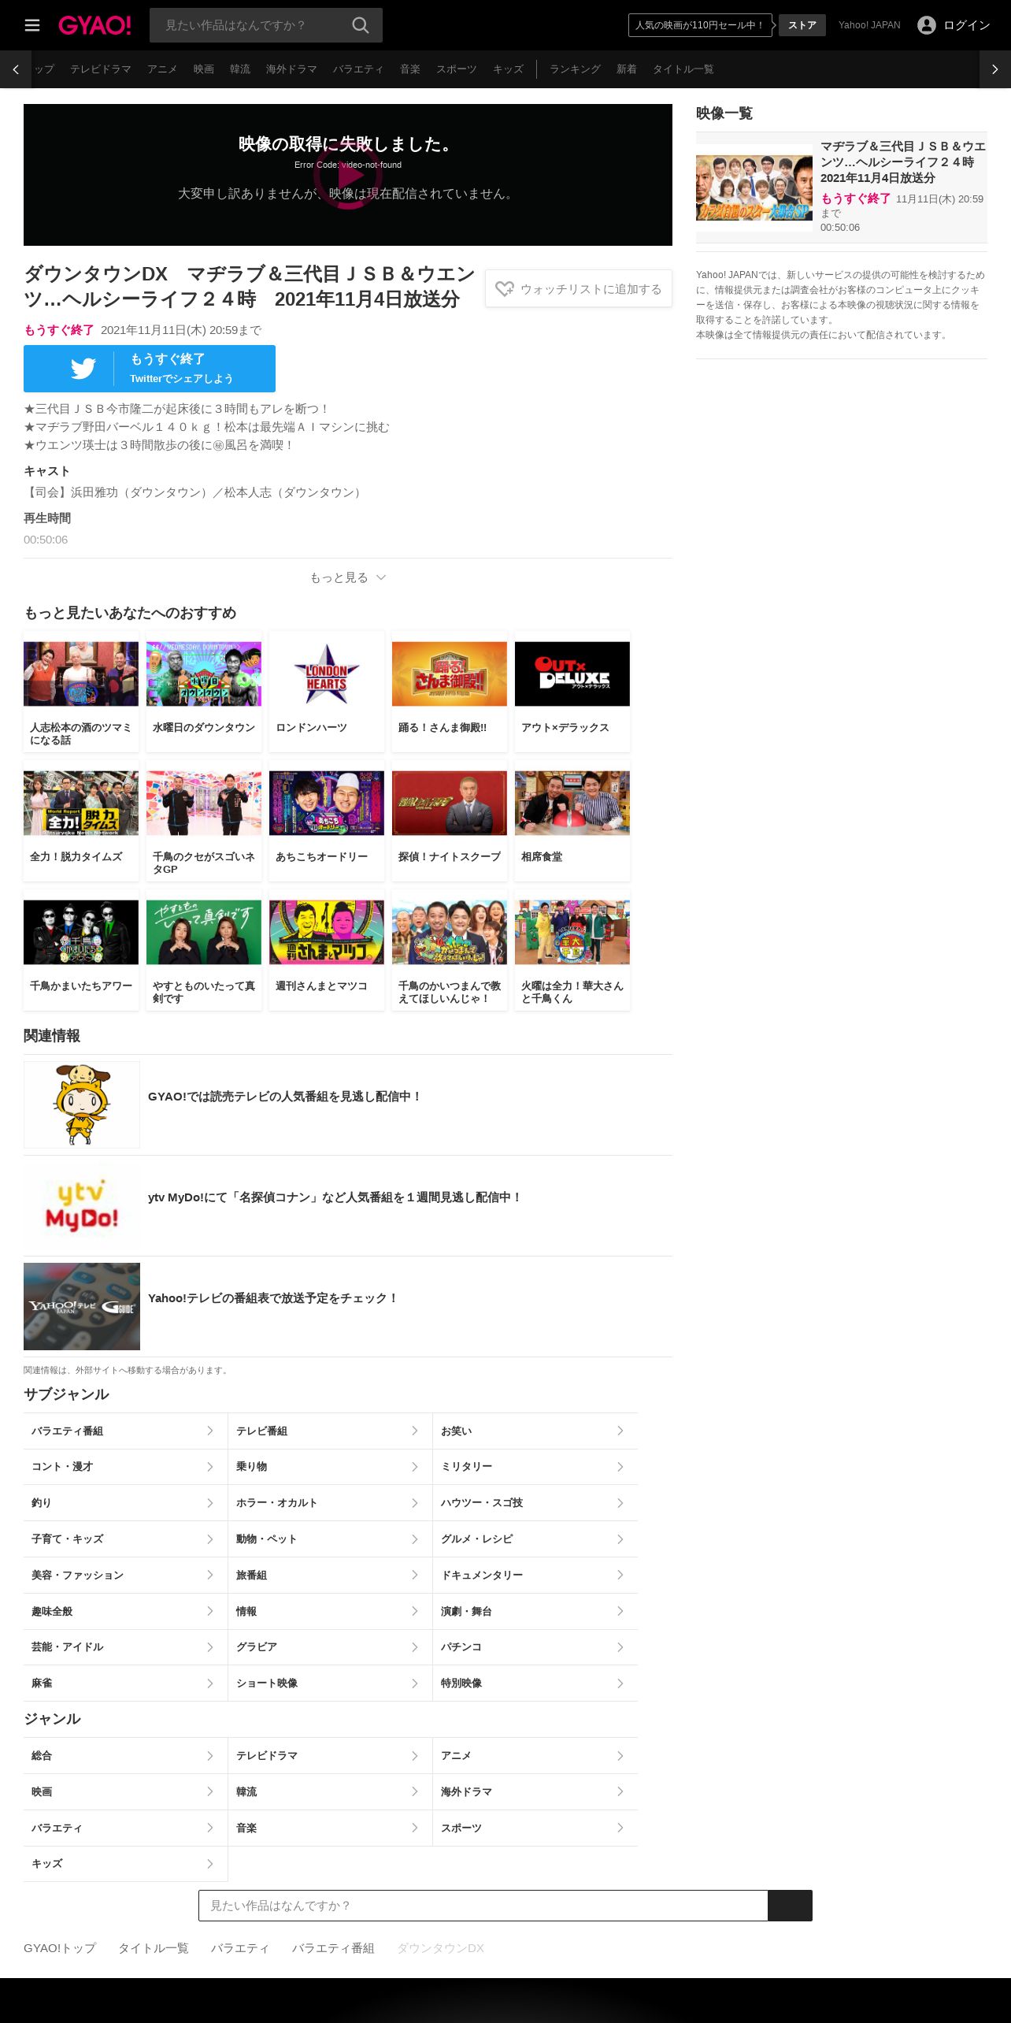Click the ytv MyDo! logo image
Viewport: 1011px width, 2023px height.
(x=82, y=1205)
